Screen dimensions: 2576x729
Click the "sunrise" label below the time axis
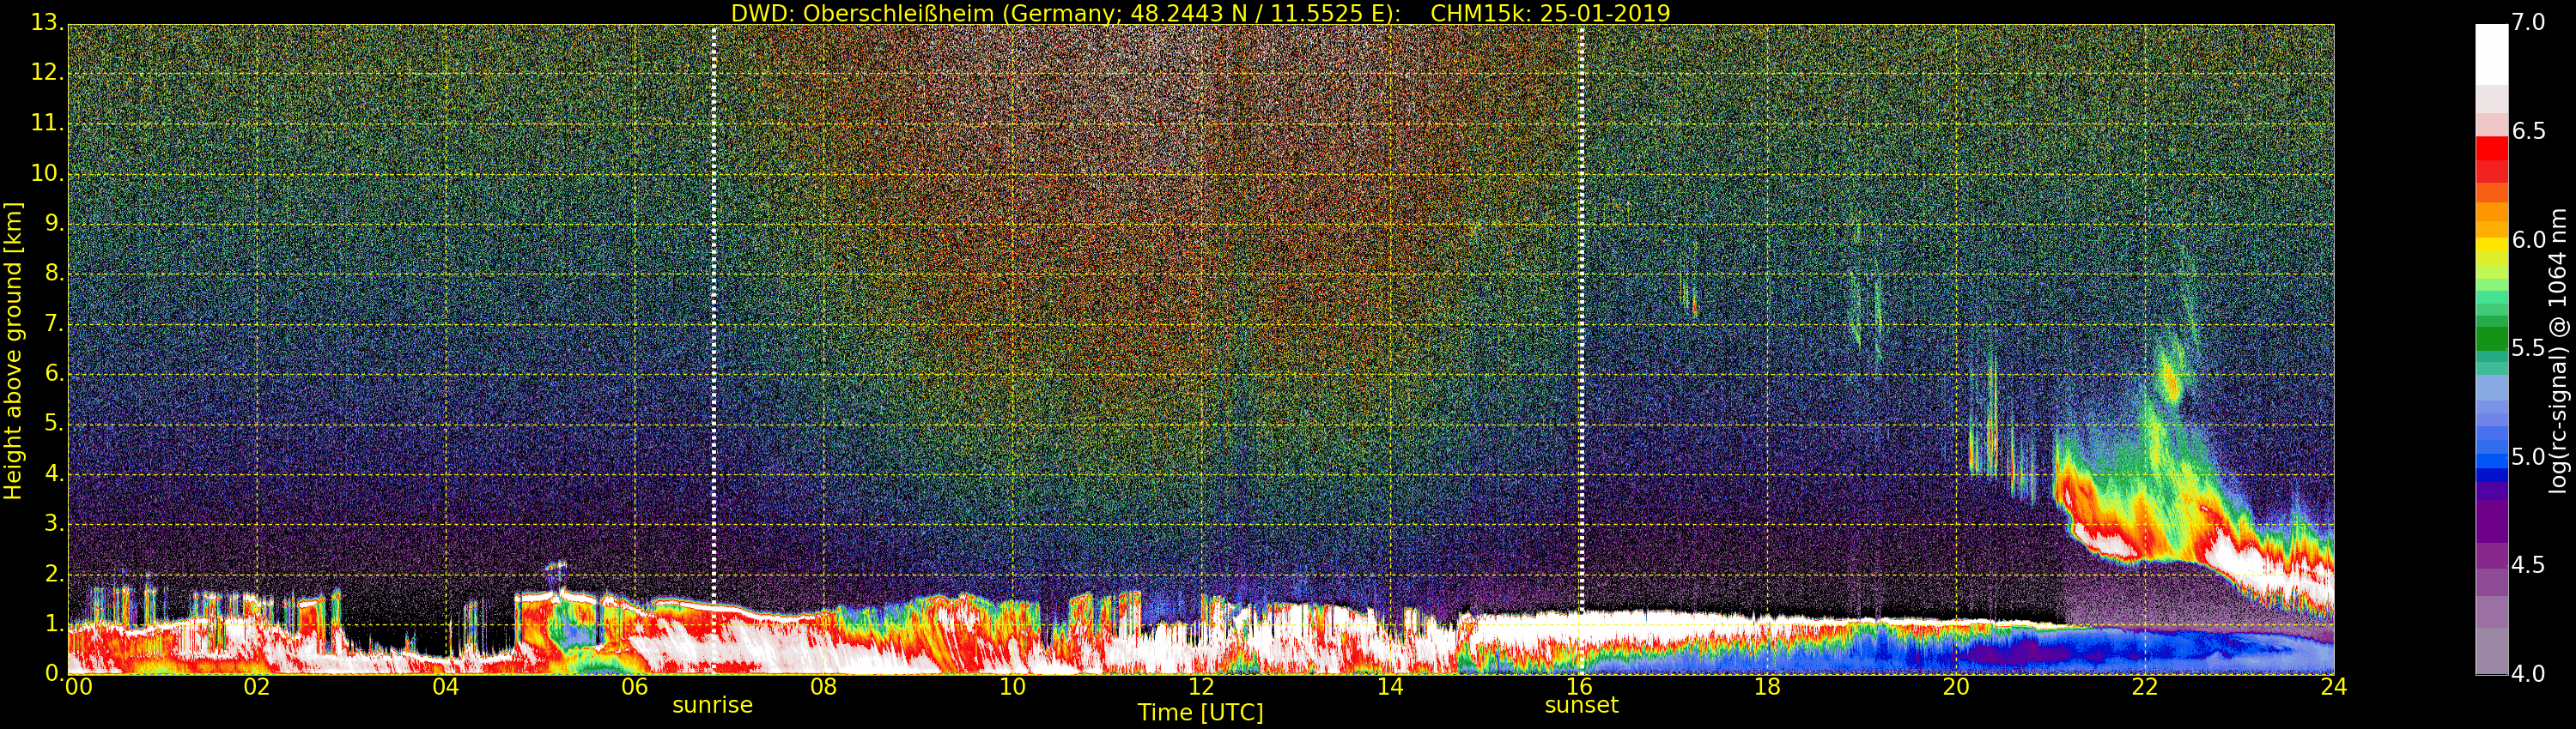pos(712,705)
